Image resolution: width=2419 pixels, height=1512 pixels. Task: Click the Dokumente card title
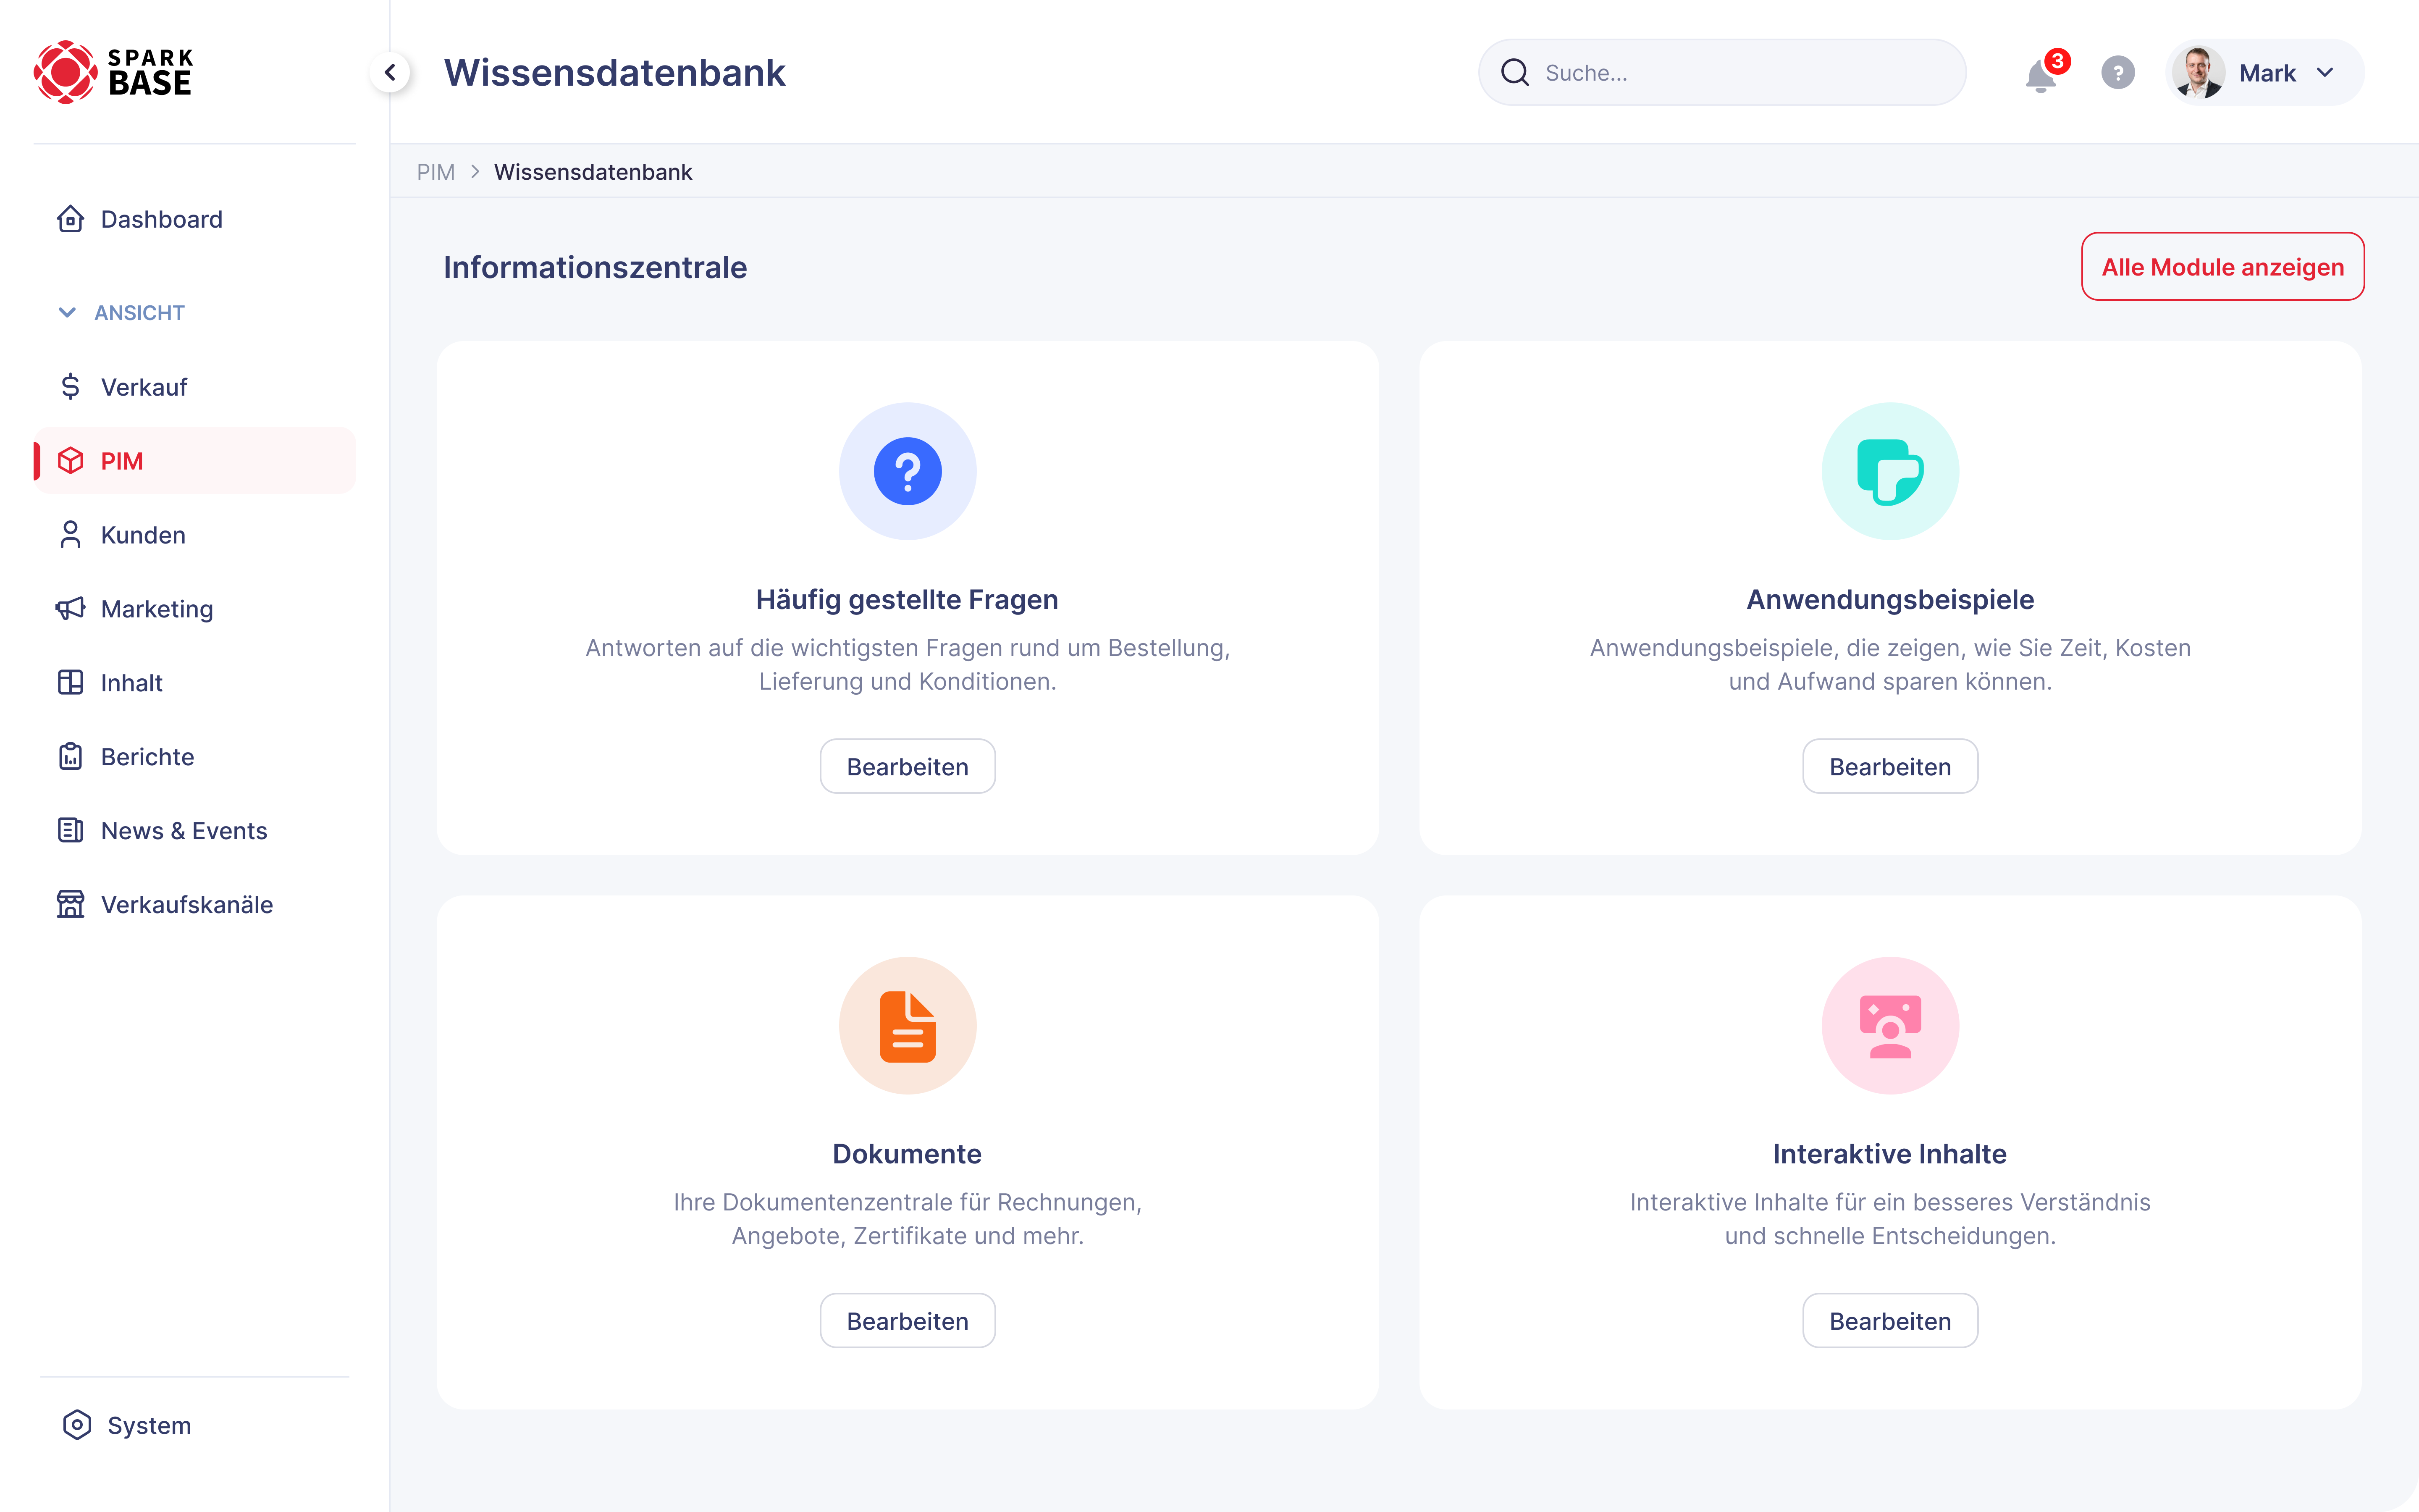(907, 1154)
